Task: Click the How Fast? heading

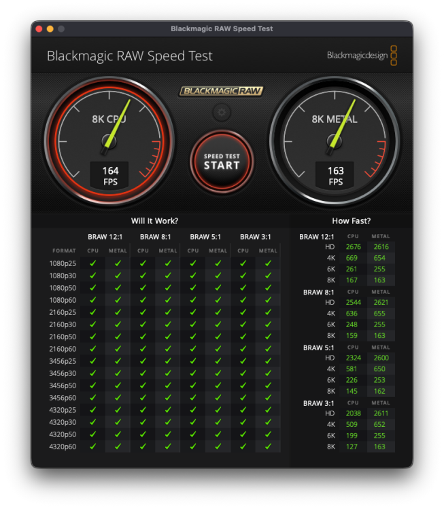Action: click(x=352, y=221)
